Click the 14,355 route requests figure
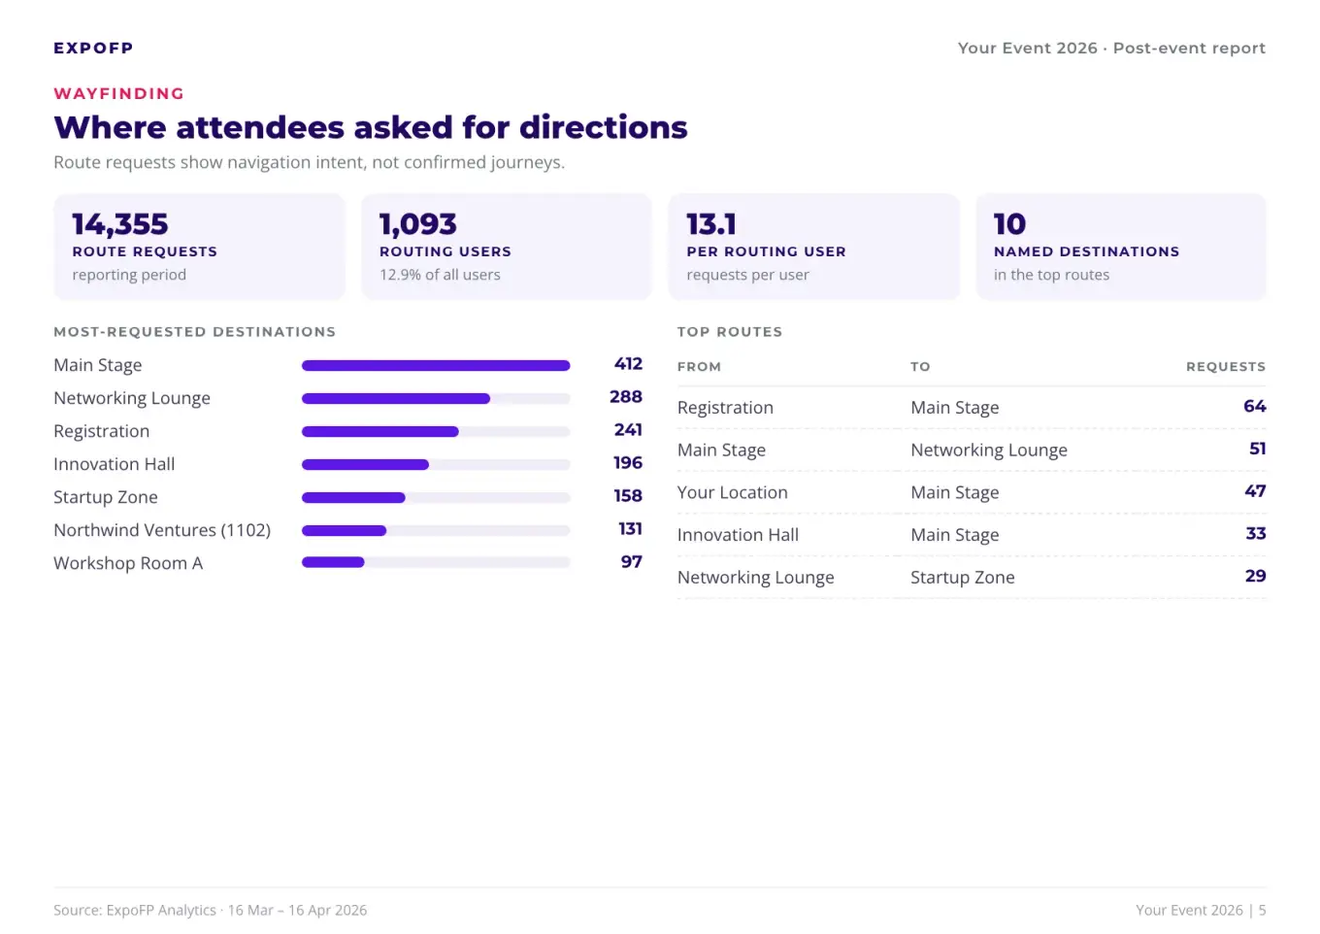 (120, 224)
